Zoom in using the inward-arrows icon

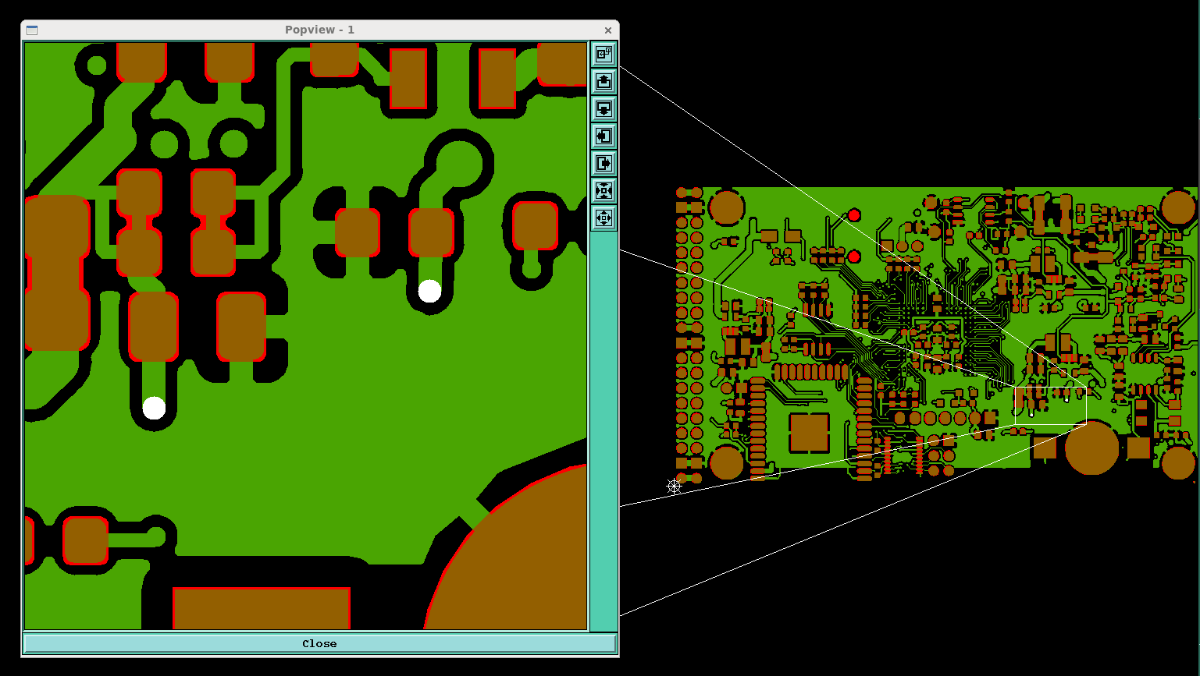[604, 190]
